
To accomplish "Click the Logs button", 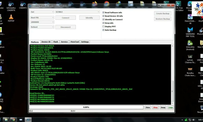I will pyautogui.click(x=170, y=107).
